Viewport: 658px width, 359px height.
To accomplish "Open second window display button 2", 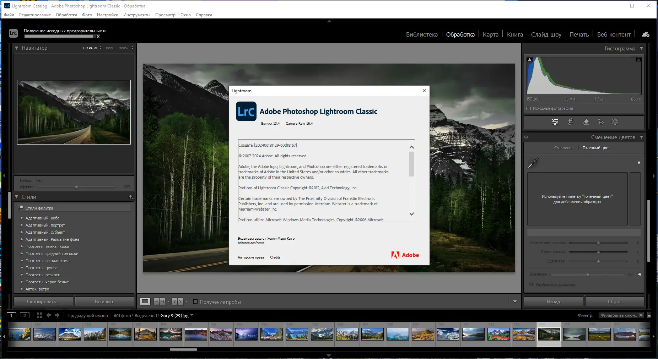I will 25,315.
